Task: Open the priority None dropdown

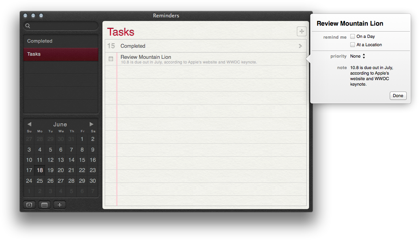Action: pos(358,56)
